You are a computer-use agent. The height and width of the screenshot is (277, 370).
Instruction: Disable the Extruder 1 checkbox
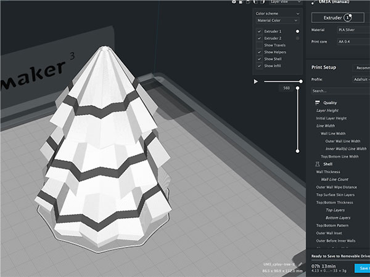point(259,31)
